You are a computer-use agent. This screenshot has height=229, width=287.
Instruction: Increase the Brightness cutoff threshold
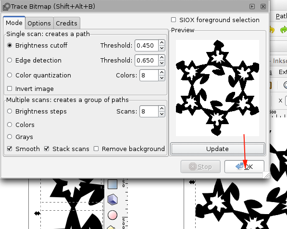[162, 43]
